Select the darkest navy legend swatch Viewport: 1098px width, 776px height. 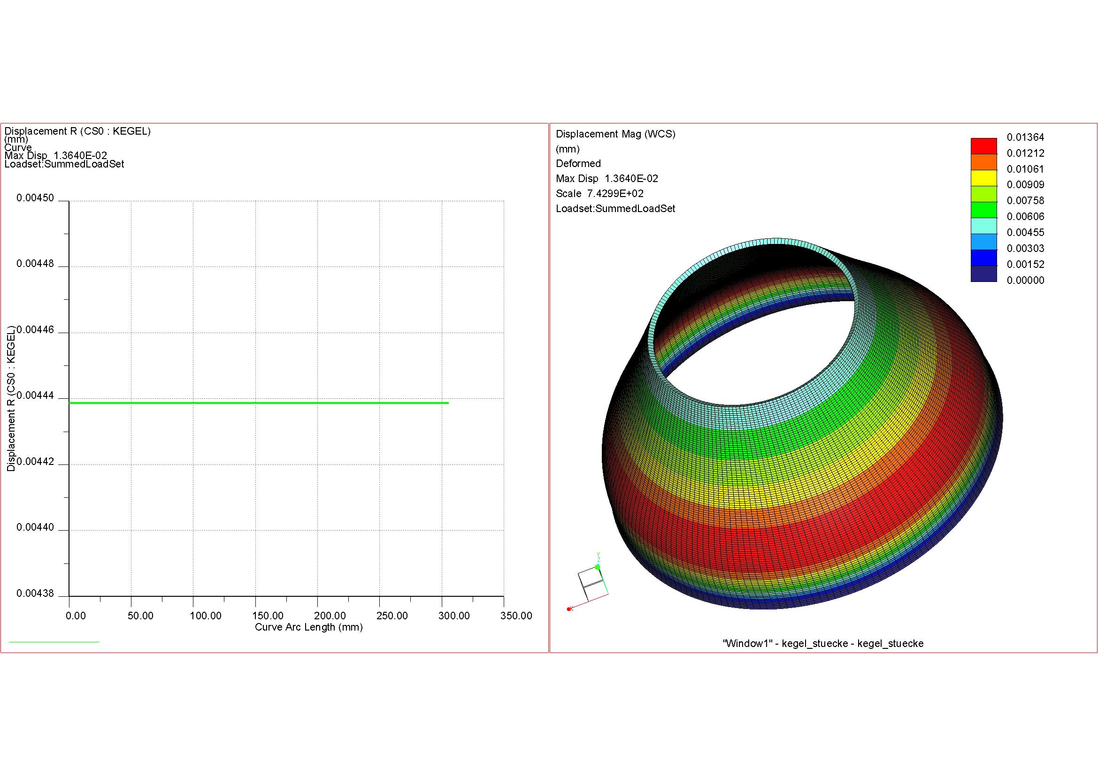pyautogui.click(x=983, y=274)
